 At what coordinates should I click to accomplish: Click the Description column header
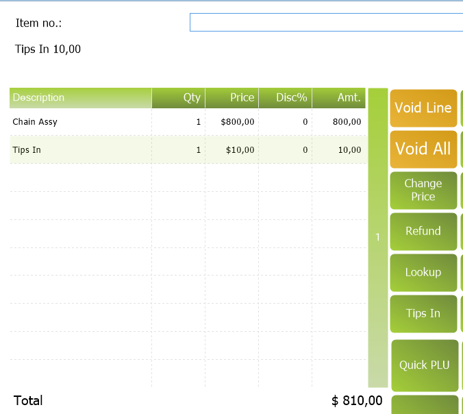(80, 97)
